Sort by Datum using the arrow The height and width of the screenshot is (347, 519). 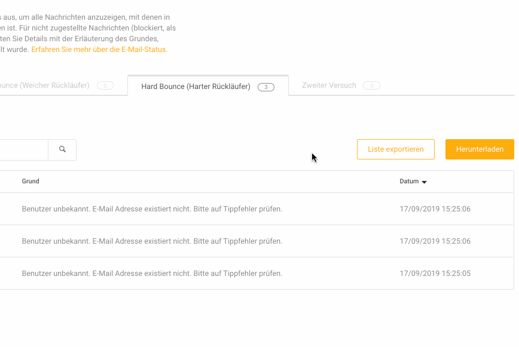point(425,182)
